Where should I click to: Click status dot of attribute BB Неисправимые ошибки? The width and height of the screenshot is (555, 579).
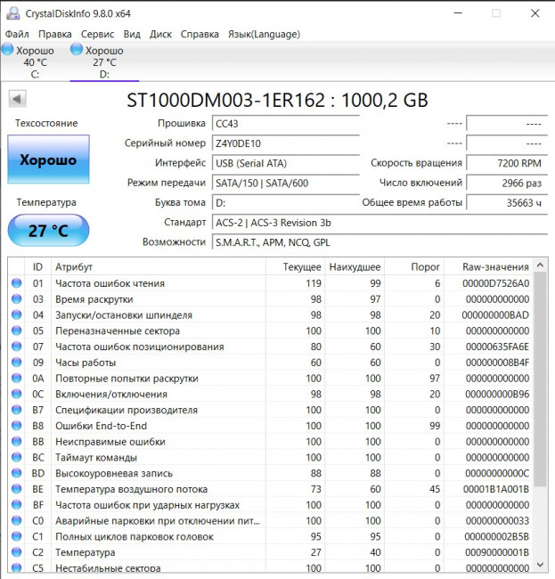coord(16,442)
